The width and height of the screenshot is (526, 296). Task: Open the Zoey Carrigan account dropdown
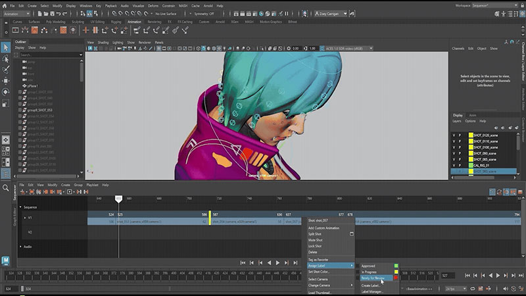pos(331,14)
